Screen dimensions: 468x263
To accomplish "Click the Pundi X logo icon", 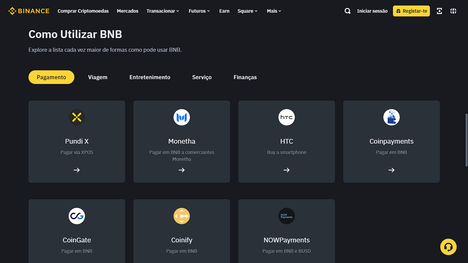I will tap(76, 117).
